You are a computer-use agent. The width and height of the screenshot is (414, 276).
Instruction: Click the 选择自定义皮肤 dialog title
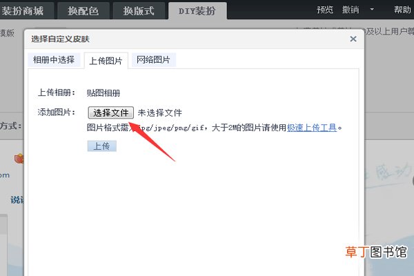coord(61,39)
